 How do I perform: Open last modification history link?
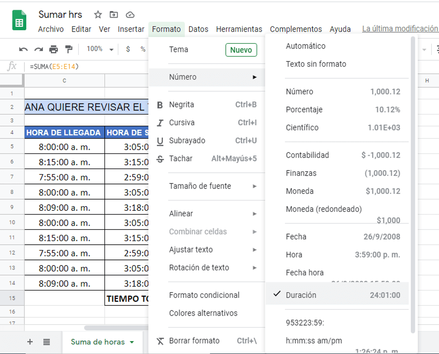click(400, 29)
